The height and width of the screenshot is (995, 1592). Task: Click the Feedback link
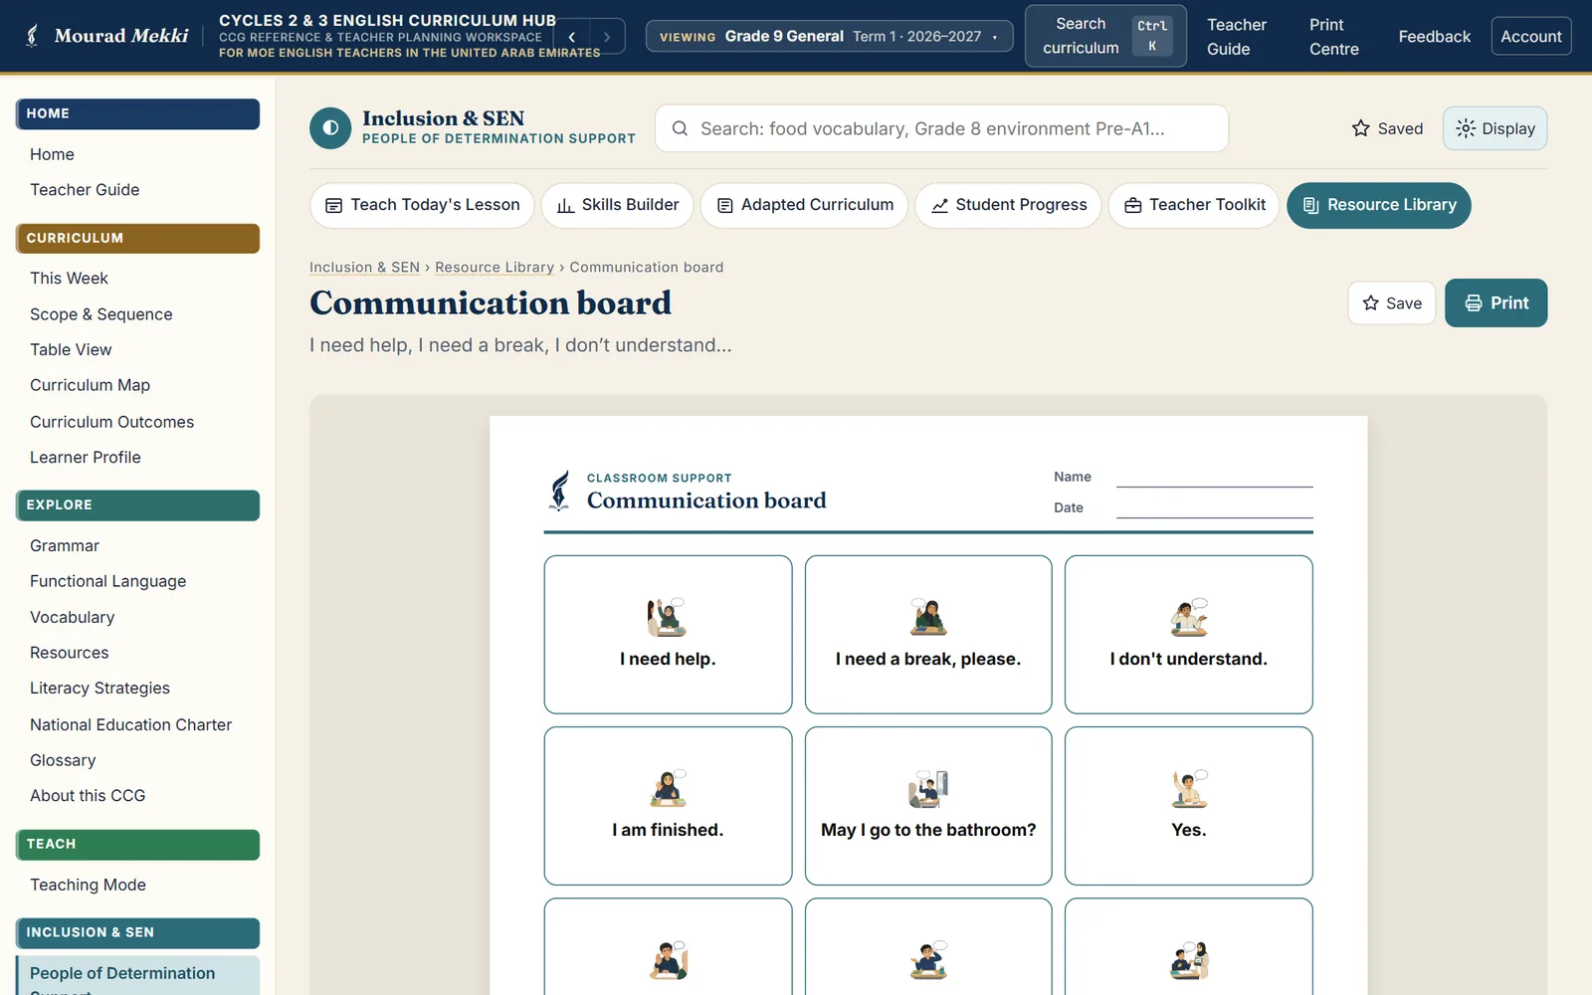click(x=1434, y=37)
